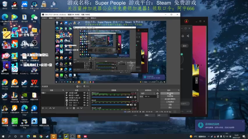Add a new source with the plus icon
248x139 pixels.
pos(67,108)
